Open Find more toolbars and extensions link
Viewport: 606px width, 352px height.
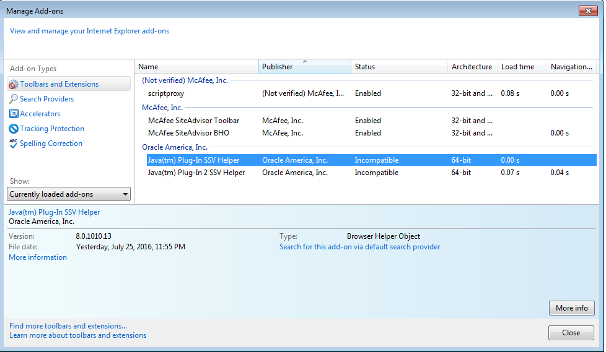tap(68, 326)
